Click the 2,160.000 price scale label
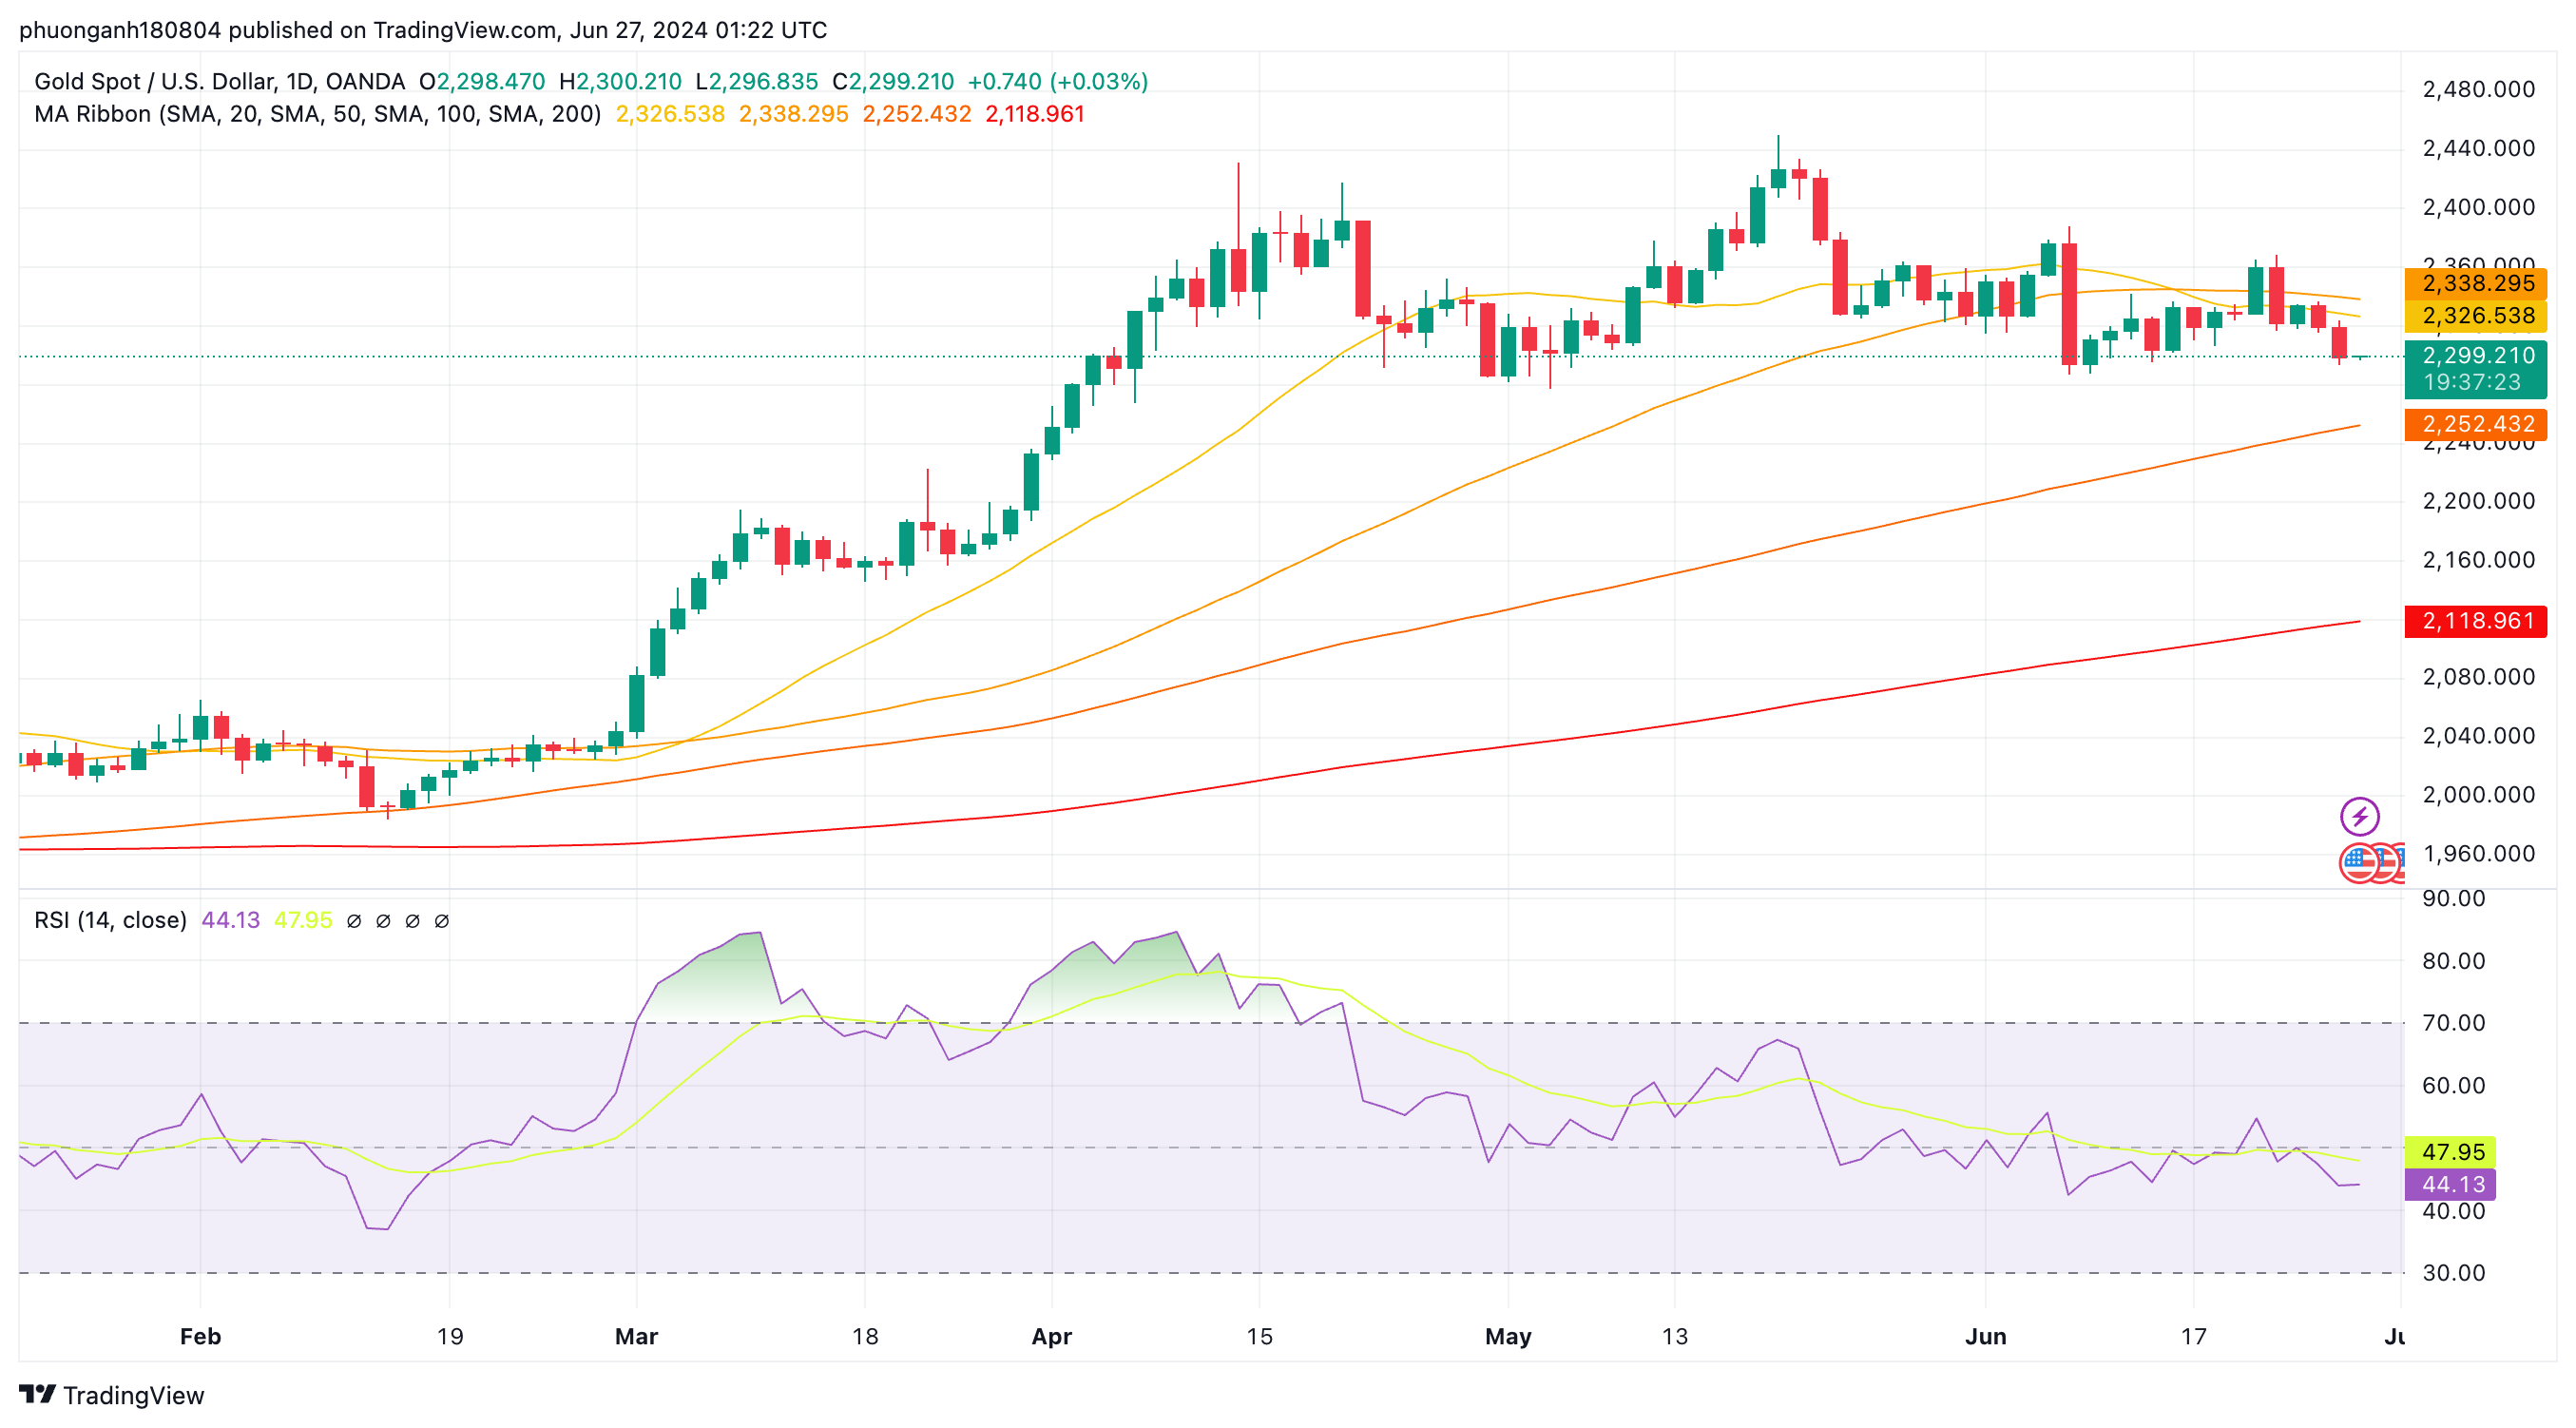The height and width of the screenshot is (1428, 2576). point(2478,560)
